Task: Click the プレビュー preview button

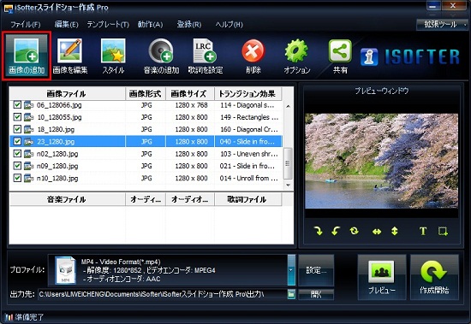Action: [382, 277]
